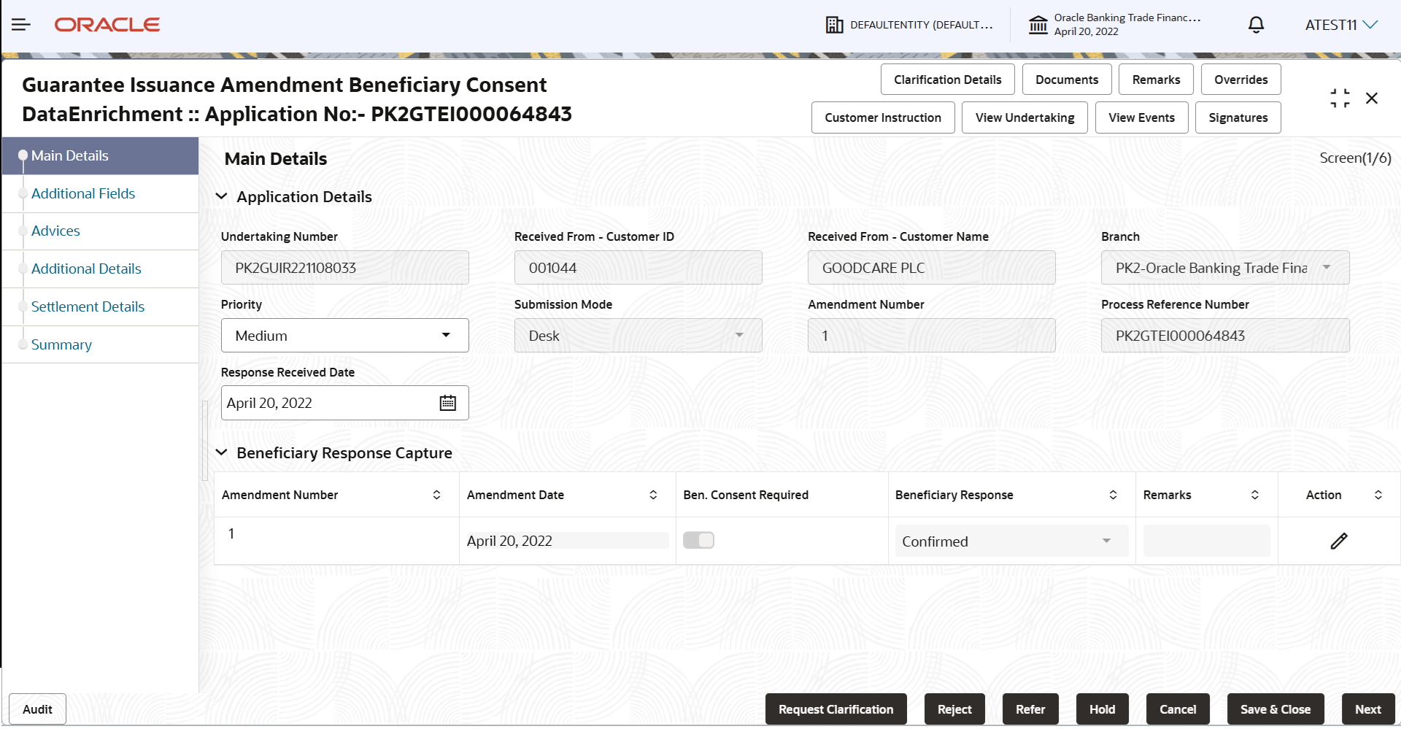Click the Amendment Date cell April 20, 2022

click(568, 541)
